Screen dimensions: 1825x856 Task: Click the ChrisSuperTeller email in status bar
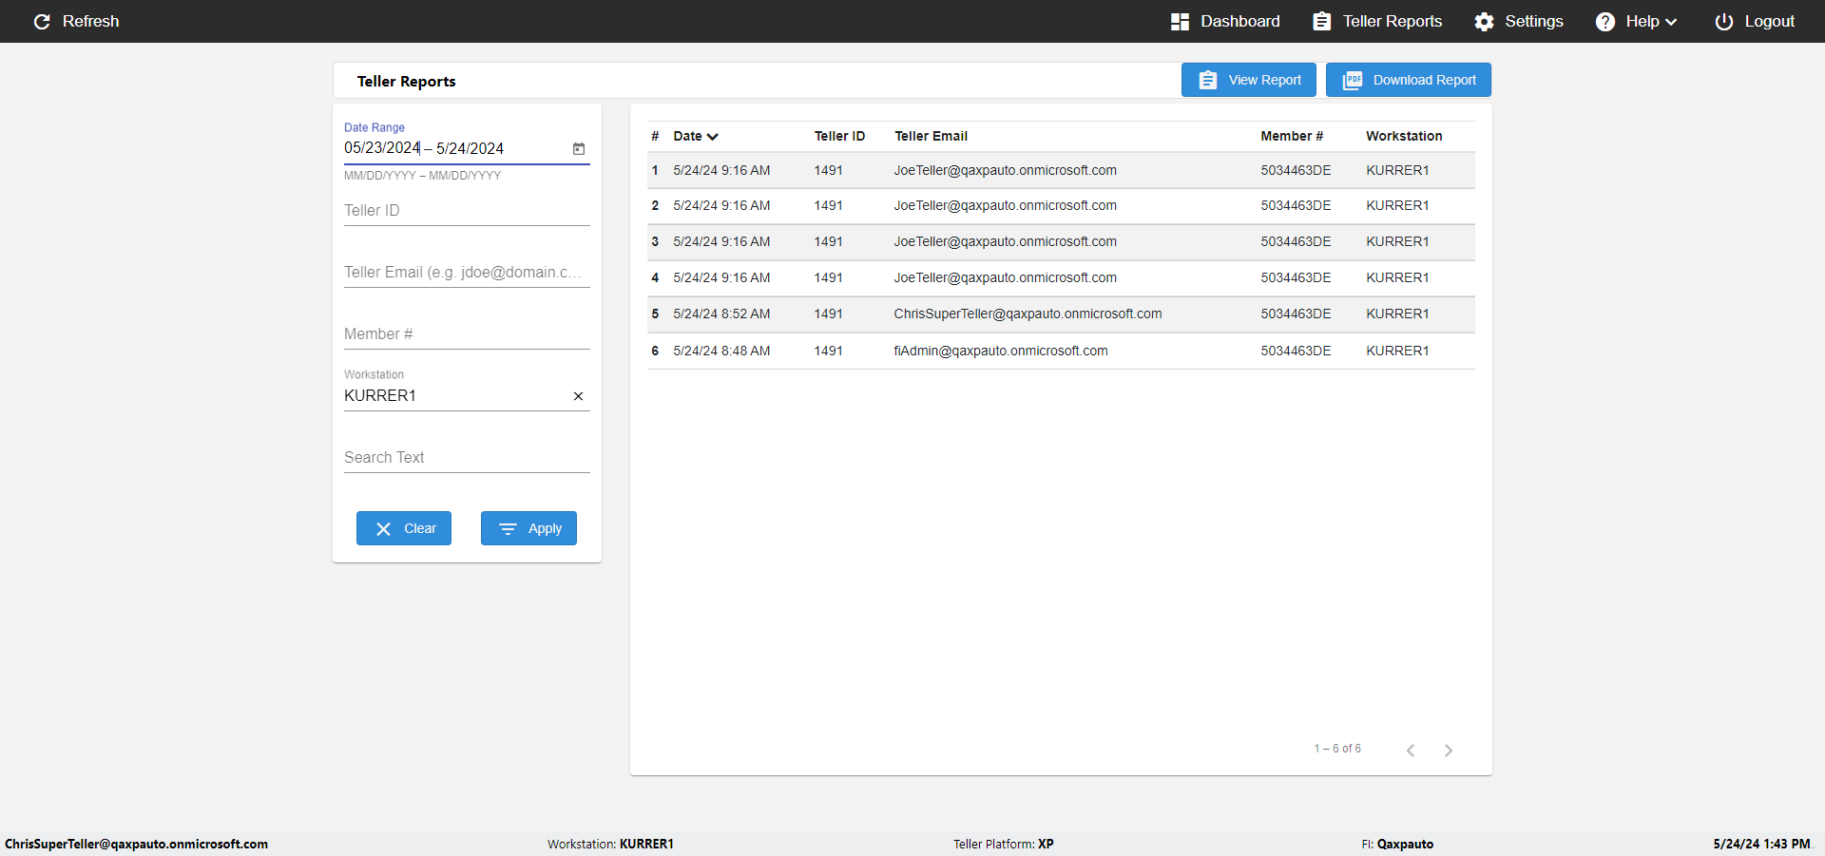(x=136, y=844)
